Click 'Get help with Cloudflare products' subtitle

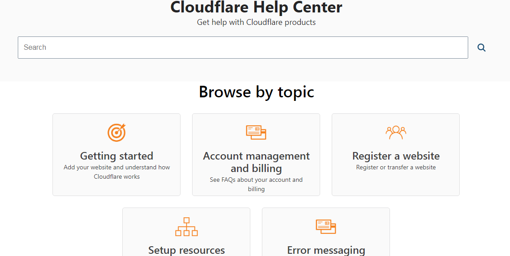pos(256,22)
